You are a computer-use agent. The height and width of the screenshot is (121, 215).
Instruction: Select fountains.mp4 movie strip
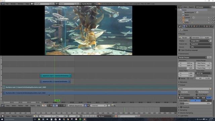click(x=90, y=87)
